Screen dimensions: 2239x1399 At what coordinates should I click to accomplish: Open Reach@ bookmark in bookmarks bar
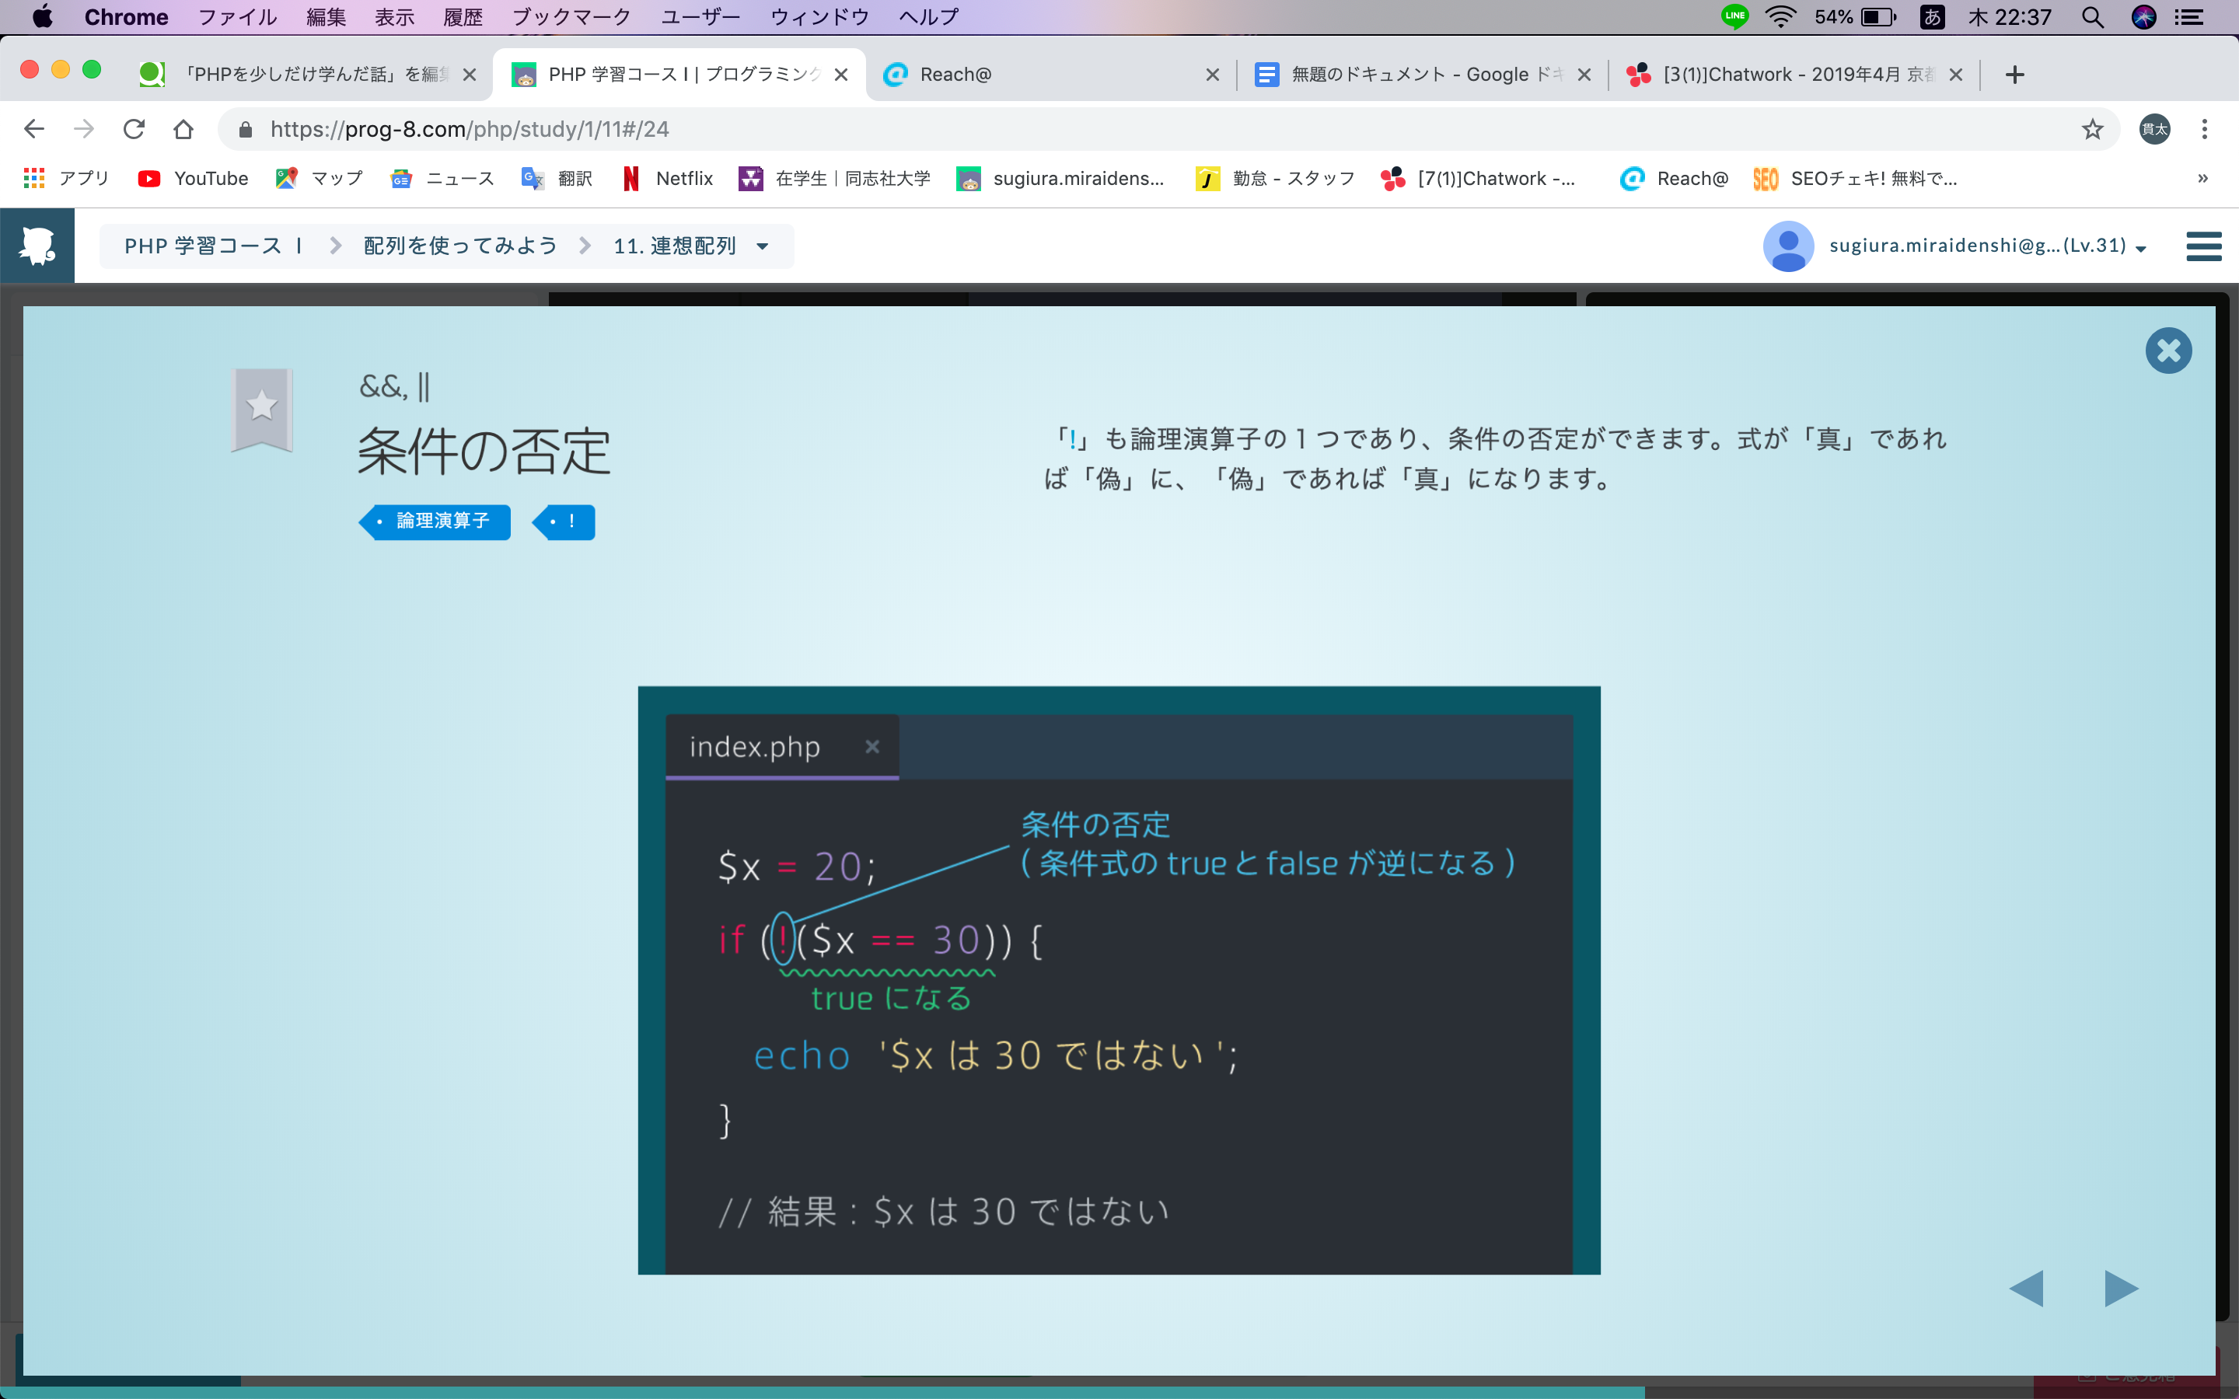1674,179
